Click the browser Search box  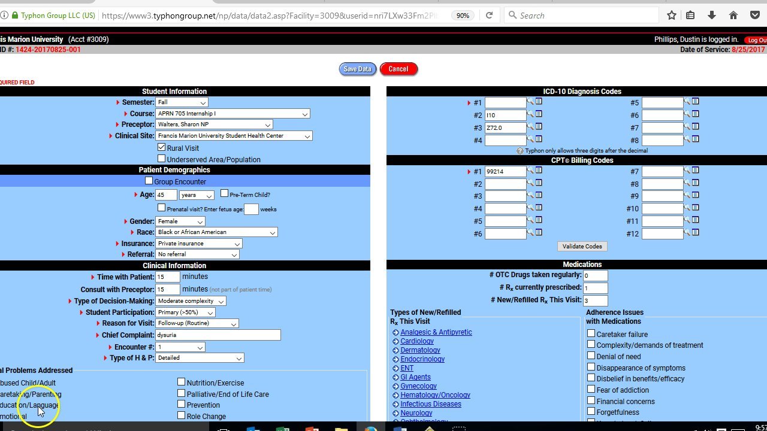click(x=581, y=15)
